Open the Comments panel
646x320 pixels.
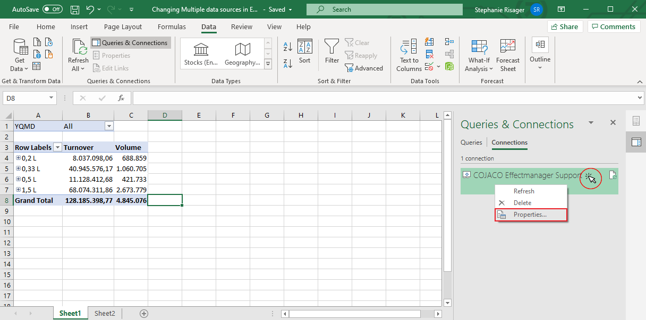(x=614, y=26)
